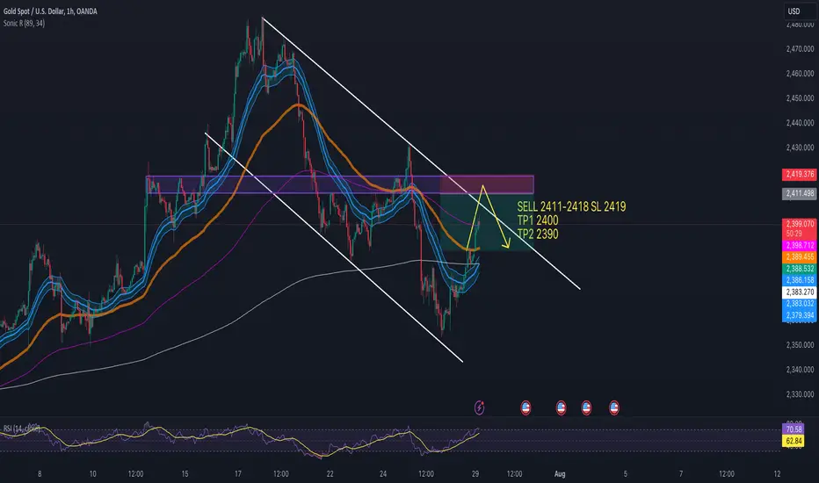Click the 24 date label on time axis
The image size is (819, 483).
click(383, 474)
